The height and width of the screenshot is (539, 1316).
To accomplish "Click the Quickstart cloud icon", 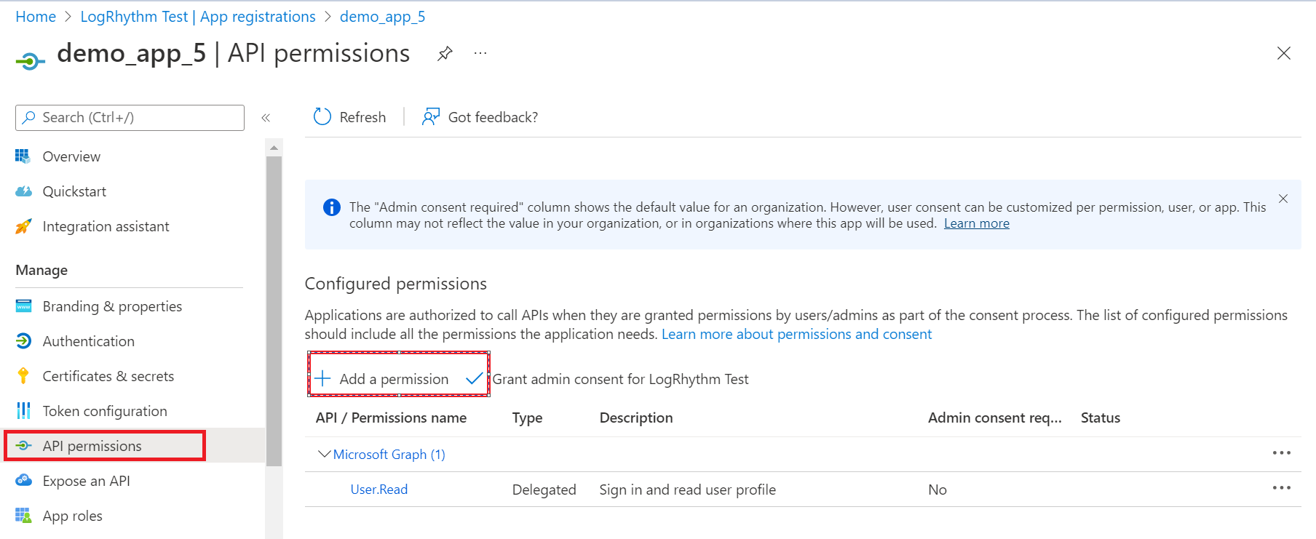I will point(24,191).
